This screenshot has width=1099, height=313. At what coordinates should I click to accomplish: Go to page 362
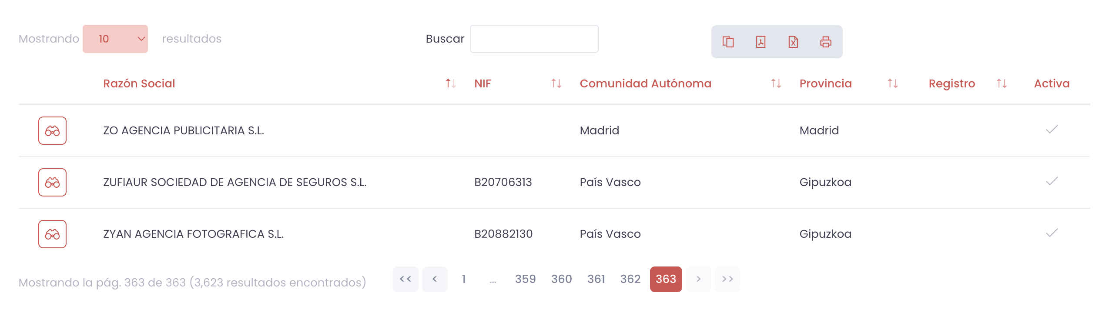(630, 279)
